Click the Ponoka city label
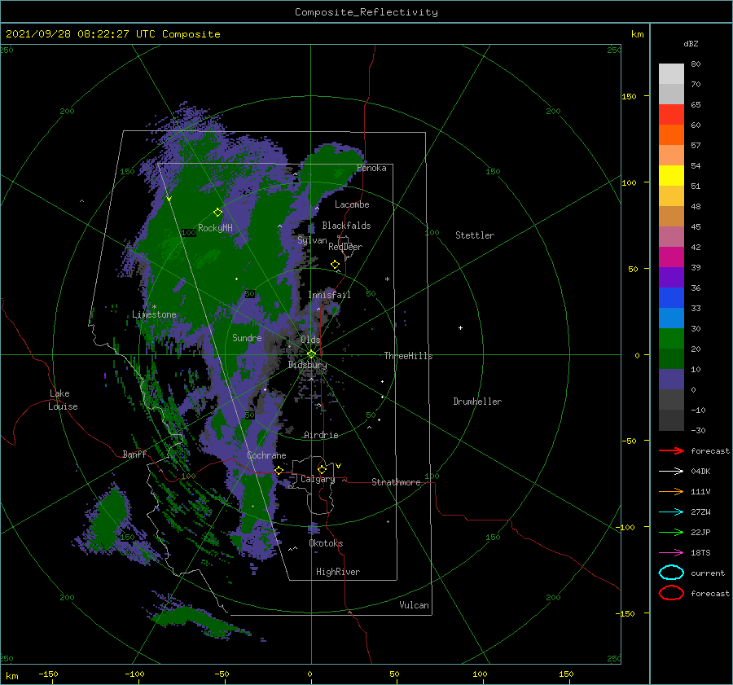The height and width of the screenshot is (685, 733). coord(371,168)
